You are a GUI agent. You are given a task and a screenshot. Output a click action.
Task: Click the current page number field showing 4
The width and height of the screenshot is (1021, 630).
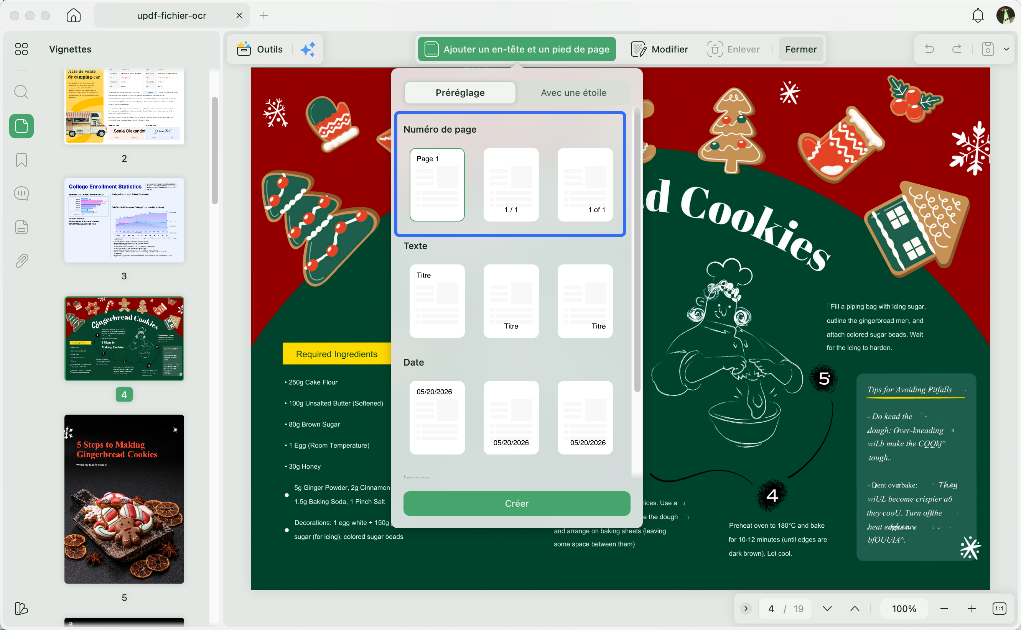(771, 609)
